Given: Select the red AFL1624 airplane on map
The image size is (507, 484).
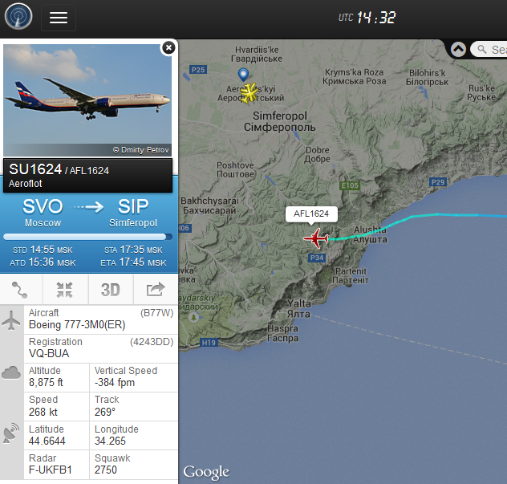Looking at the screenshot, I should point(316,238).
